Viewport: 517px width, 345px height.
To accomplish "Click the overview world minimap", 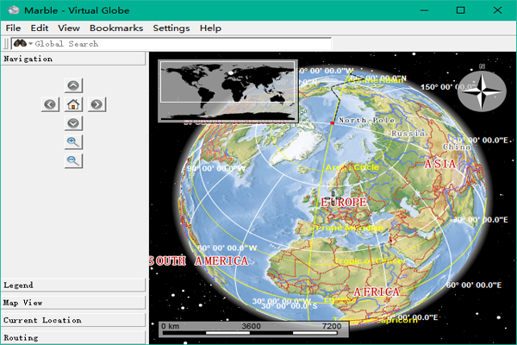I will (x=227, y=91).
